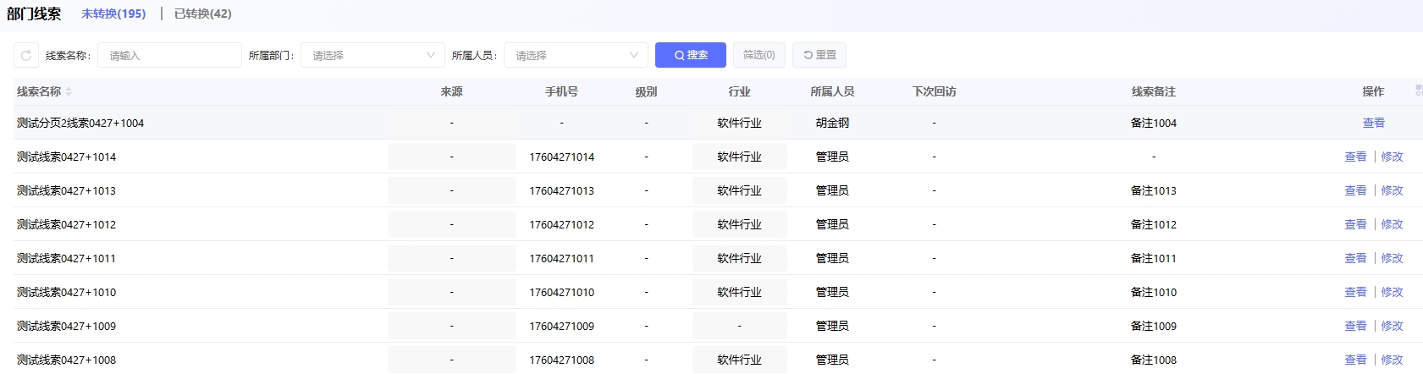This screenshot has width=1423, height=374.
Task: Click 修改 for lead 0427+1011
Action: pyautogui.click(x=1392, y=258)
